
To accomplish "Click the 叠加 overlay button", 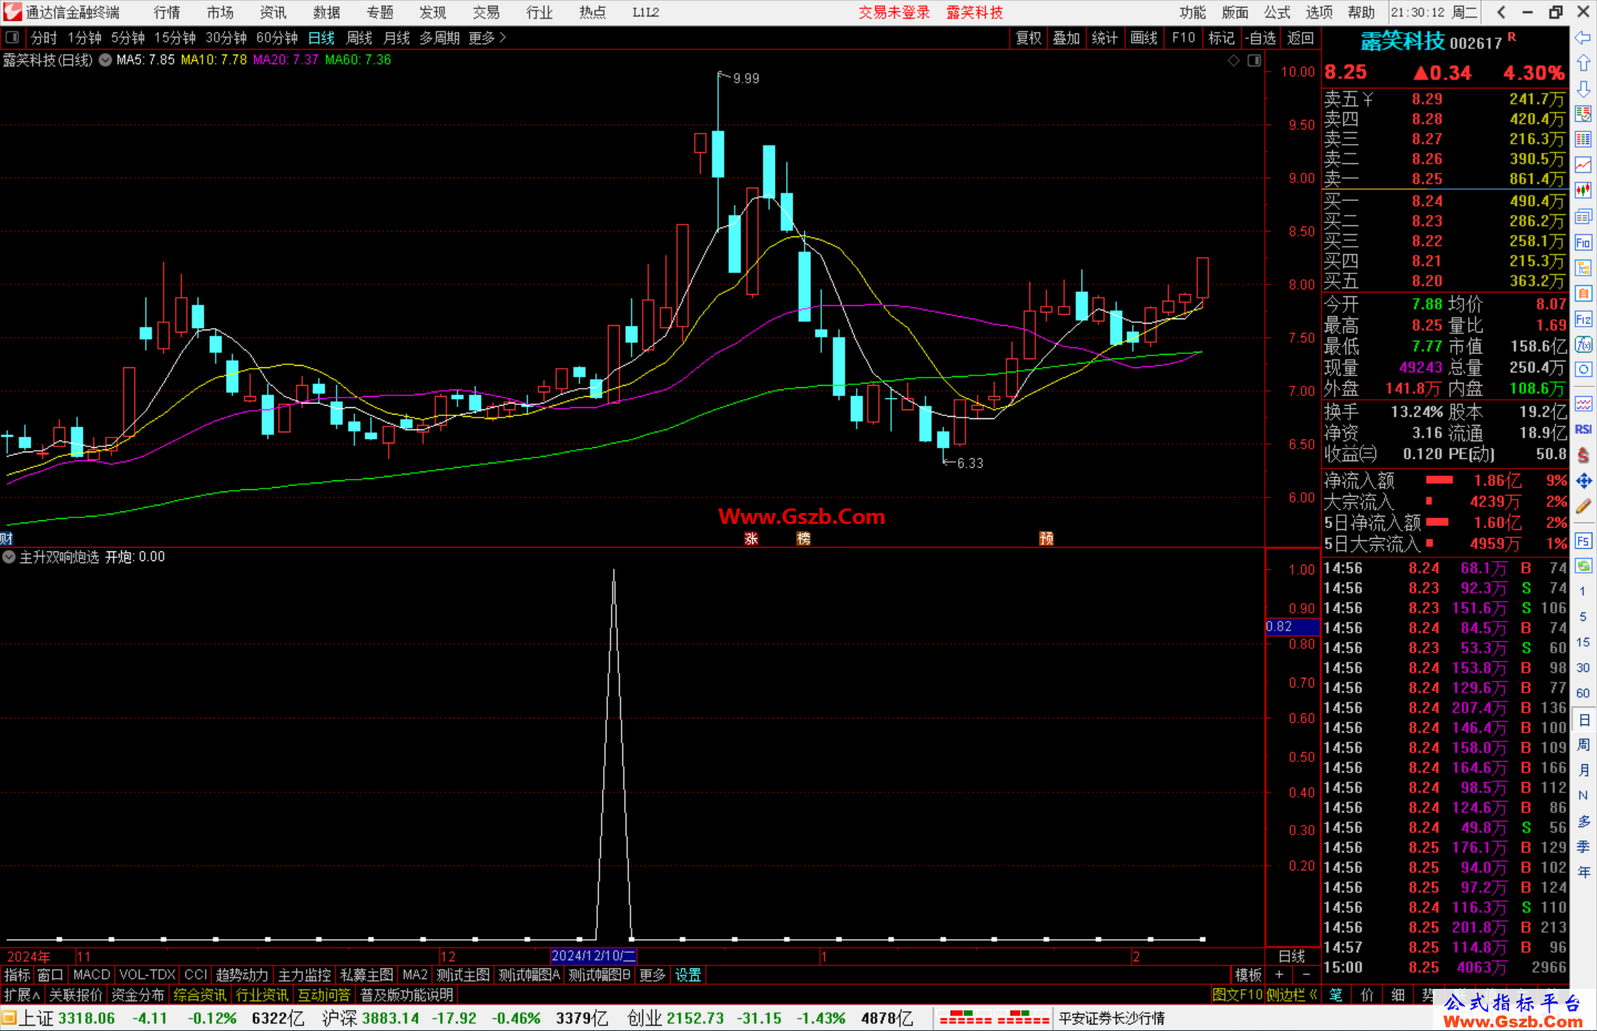I will [1067, 38].
